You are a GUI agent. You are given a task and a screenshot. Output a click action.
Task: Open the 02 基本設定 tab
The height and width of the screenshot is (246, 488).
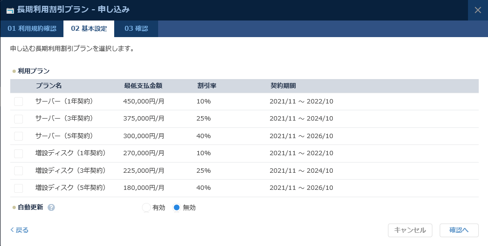pyautogui.click(x=89, y=29)
